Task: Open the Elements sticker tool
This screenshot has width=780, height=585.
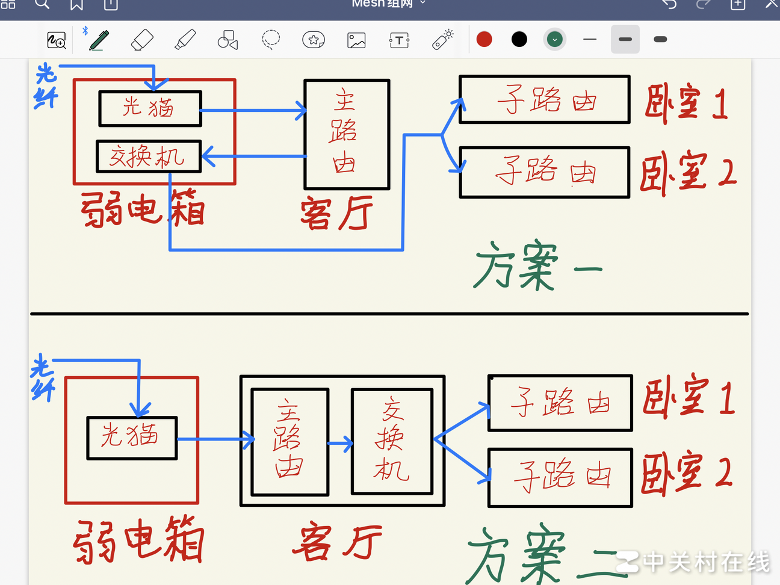Action: pyautogui.click(x=313, y=40)
